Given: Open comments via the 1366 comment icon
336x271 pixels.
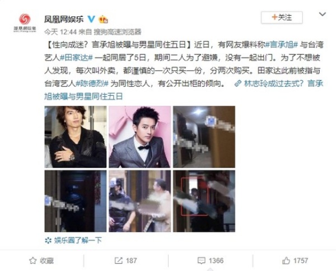Looking at the screenshot, I should click(210, 260).
